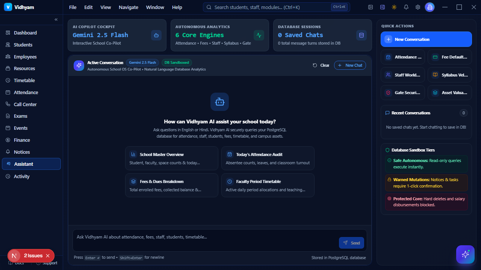This screenshot has width=481, height=270.
Task: Click the Warned Mutations tier row
Action: click(x=426, y=183)
